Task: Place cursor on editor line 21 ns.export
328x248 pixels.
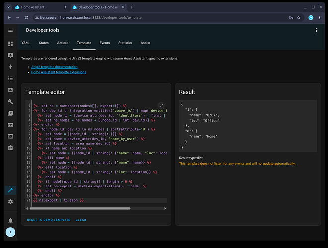Action: (48, 200)
